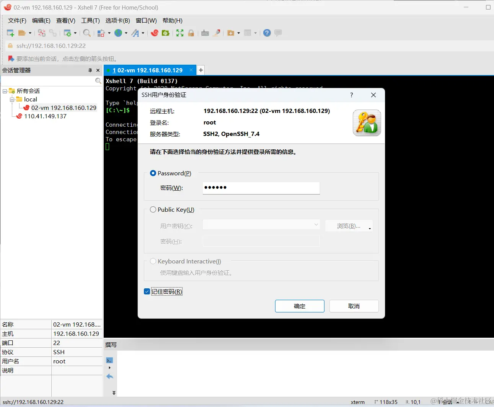
Task: Expand the font icon dropdown arrow
Action: tap(143, 33)
